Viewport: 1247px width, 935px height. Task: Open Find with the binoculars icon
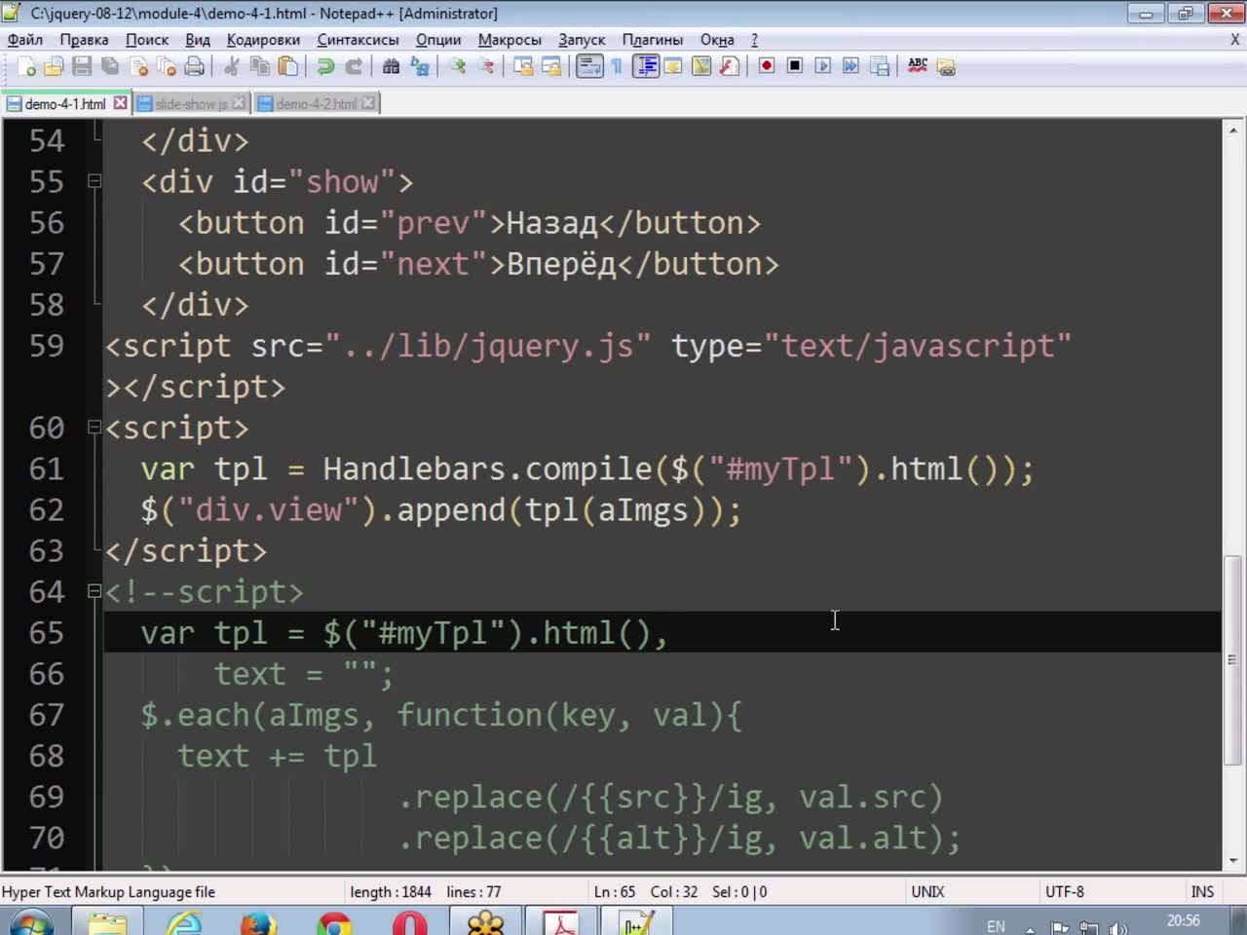click(x=392, y=66)
